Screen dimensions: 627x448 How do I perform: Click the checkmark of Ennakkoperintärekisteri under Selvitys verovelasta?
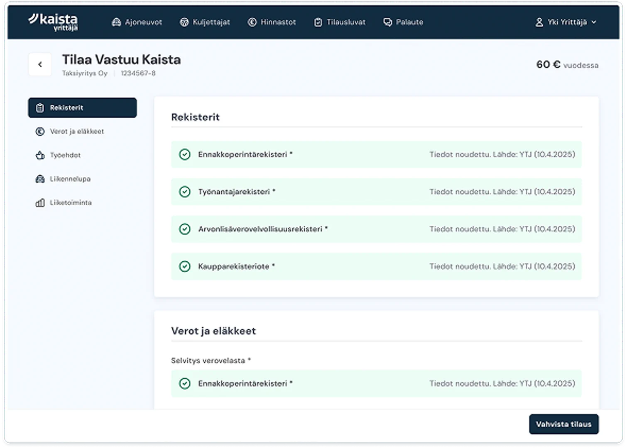click(x=185, y=384)
